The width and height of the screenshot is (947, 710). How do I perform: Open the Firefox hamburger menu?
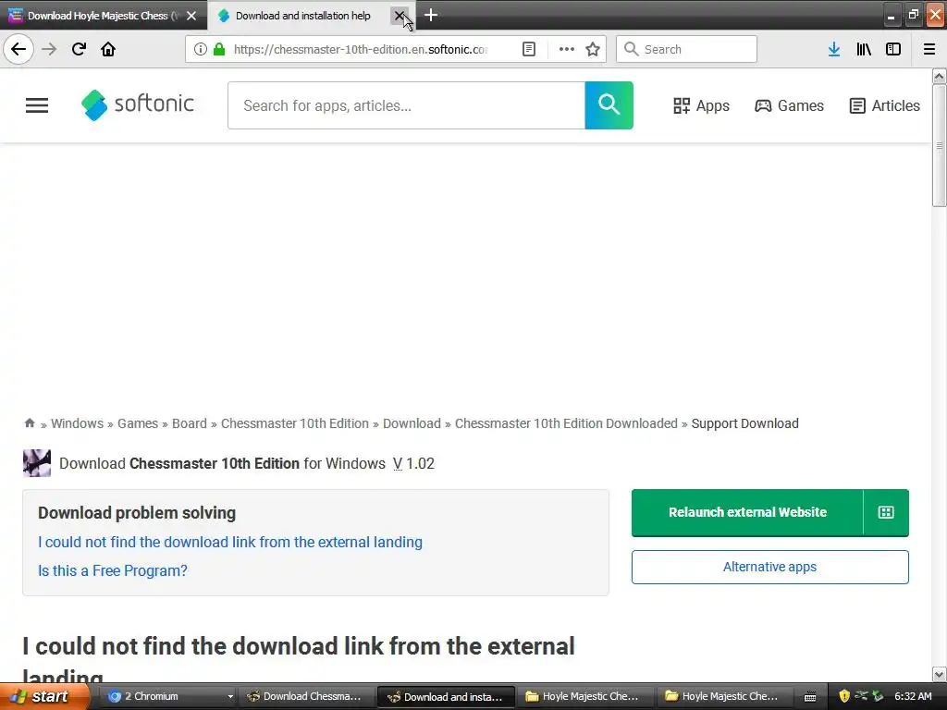929,49
